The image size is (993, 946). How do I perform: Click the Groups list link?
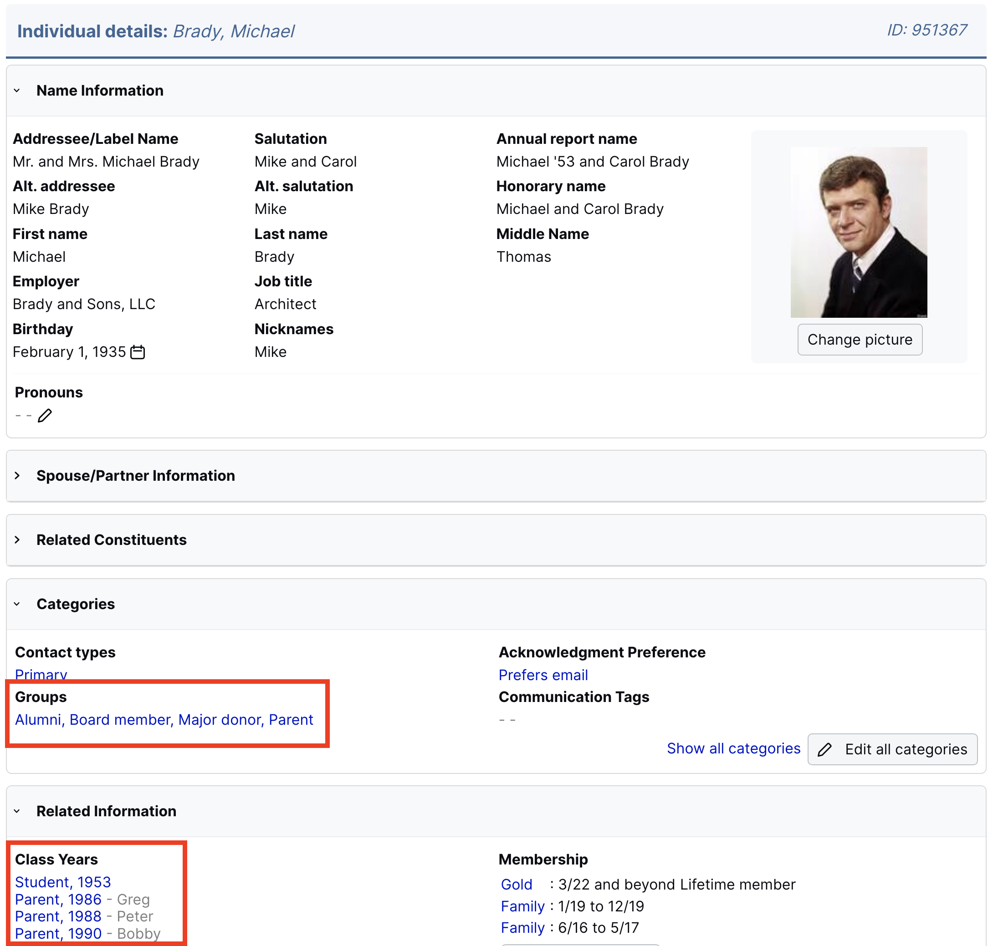click(x=164, y=720)
